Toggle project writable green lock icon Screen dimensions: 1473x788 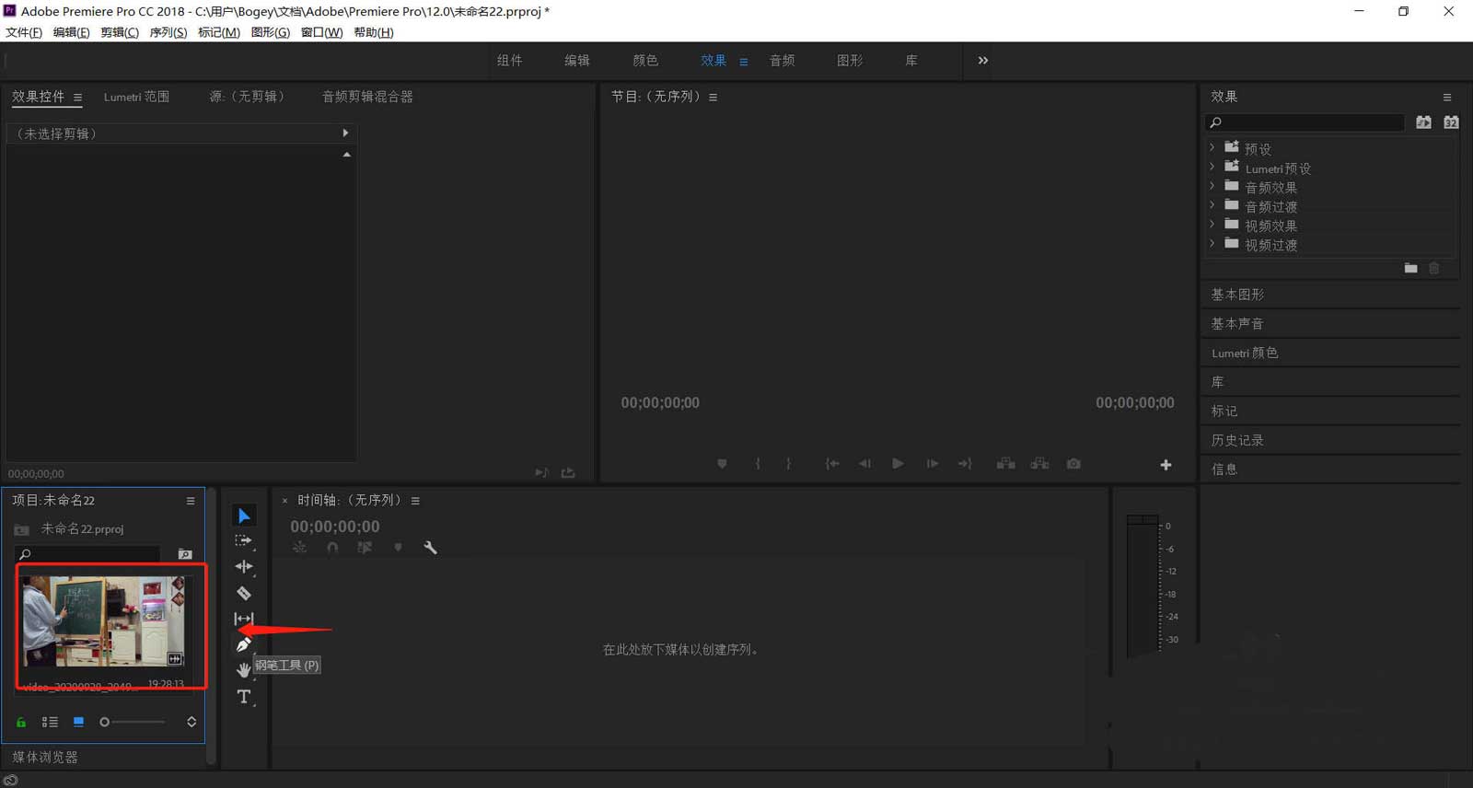point(21,723)
